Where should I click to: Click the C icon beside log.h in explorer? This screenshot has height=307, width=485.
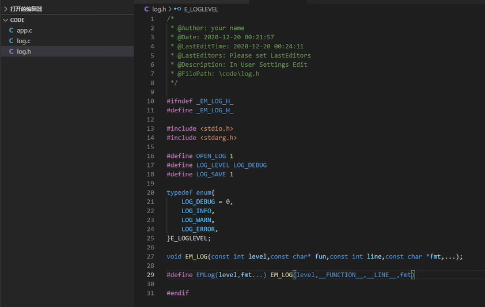coord(11,51)
